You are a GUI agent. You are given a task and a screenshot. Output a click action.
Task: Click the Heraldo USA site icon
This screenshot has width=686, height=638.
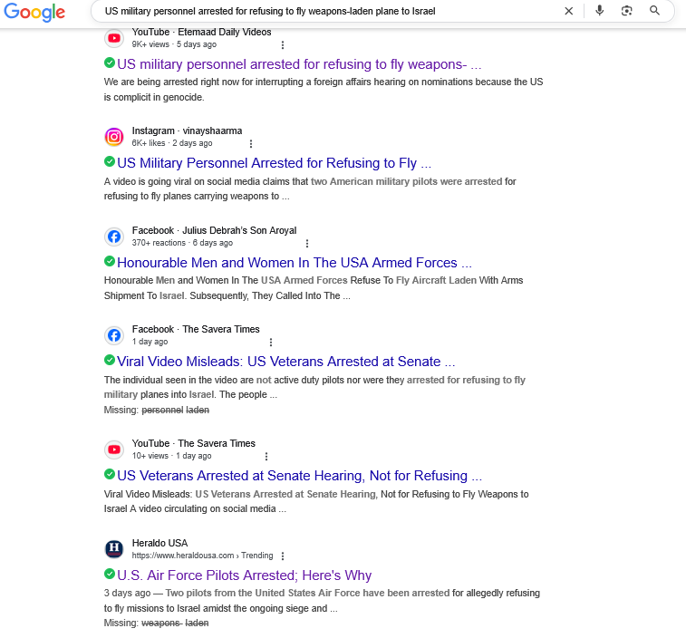114,548
